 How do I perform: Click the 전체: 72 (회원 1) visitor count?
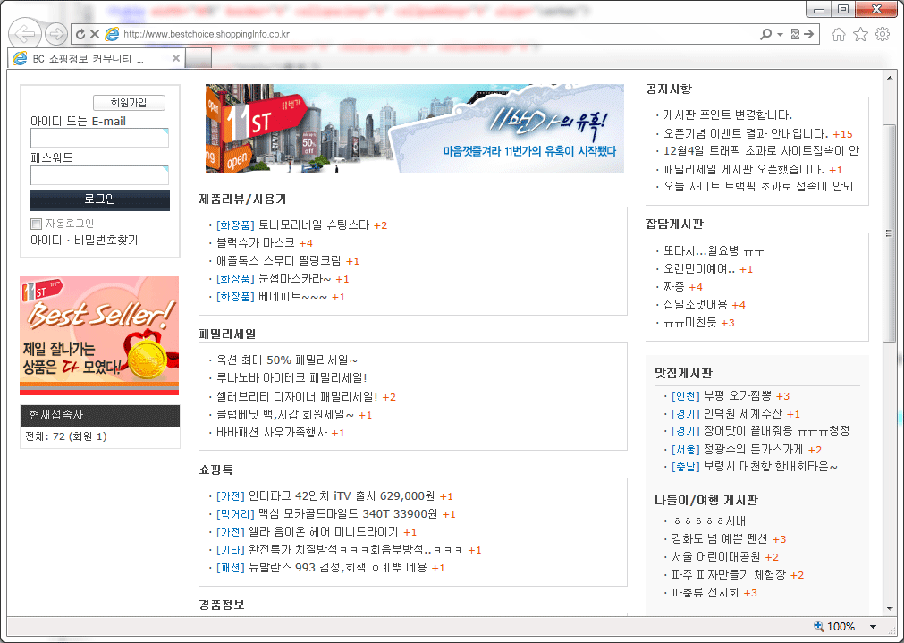66,436
